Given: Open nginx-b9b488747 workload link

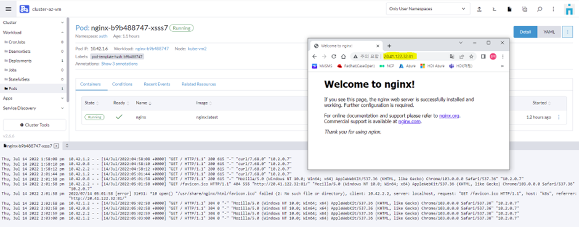Looking at the screenshot, I should (x=152, y=48).
